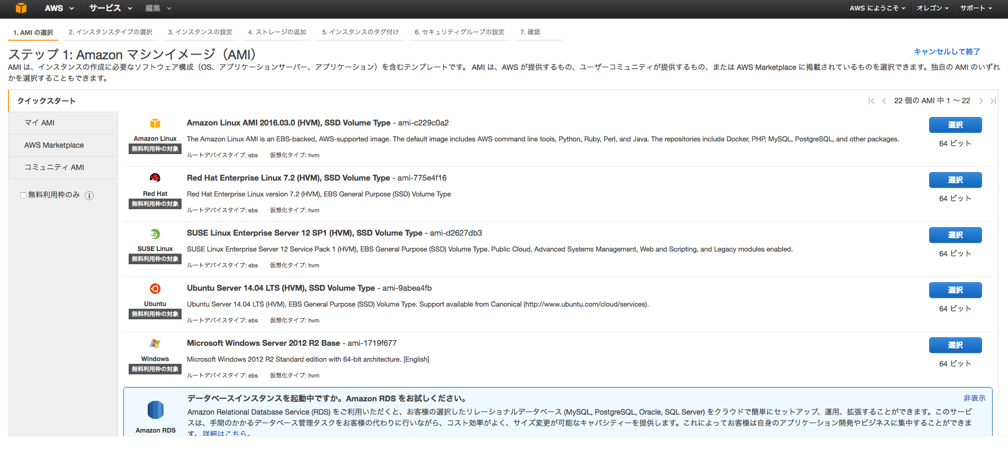Expand the サポート dropdown menu

977,8
